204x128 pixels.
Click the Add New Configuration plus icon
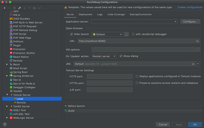[5, 8]
